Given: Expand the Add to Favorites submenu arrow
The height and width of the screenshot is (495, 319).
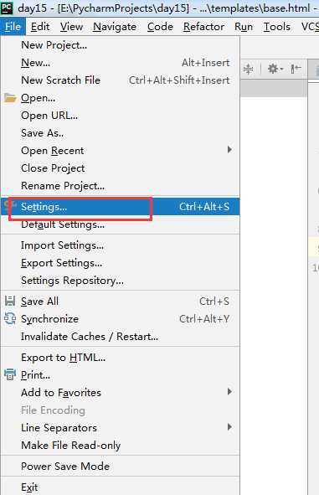Looking at the screenshot, I should 229,392.
